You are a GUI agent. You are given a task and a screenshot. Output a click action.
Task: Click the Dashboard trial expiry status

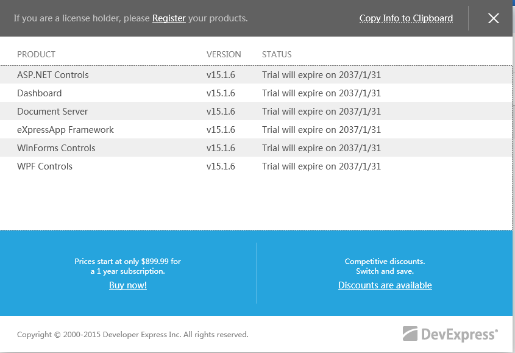[321, 93]
